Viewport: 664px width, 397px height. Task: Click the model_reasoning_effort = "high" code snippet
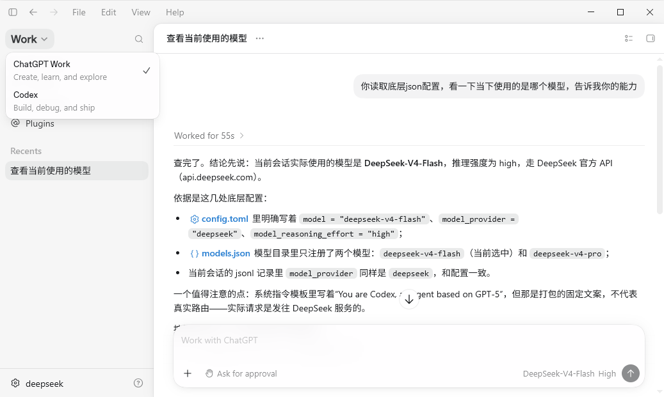coord(324,234)
